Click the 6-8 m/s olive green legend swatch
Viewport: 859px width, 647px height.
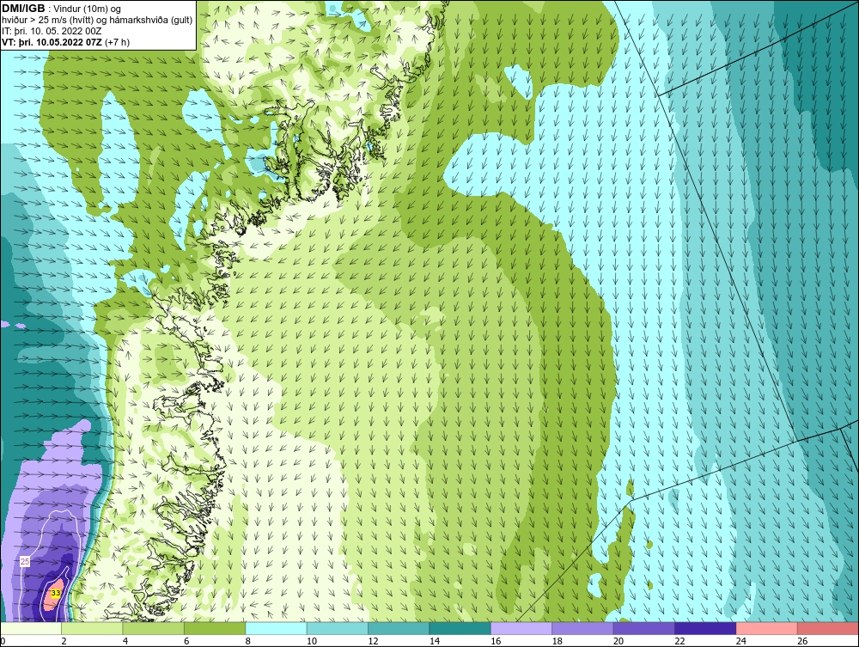[215, 628]
